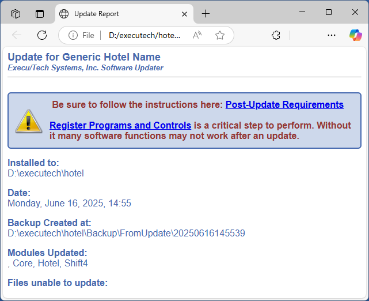Open a new tab with plus button

pyautogui.click(x=206, y=14)
